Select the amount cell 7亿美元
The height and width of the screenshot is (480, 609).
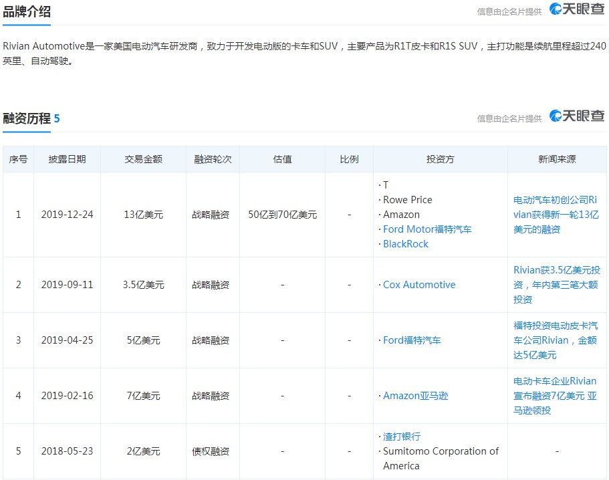[143, 396]
